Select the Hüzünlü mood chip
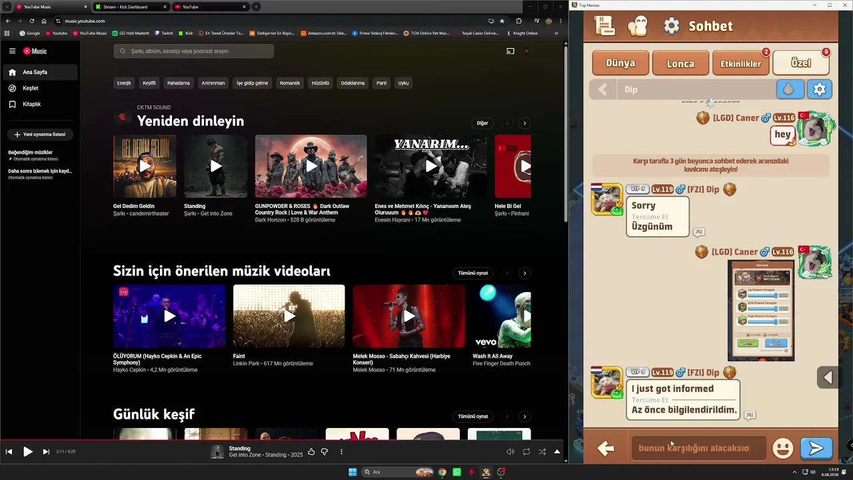Viewport: 853px width, 480px height. (x=321, y=83)
